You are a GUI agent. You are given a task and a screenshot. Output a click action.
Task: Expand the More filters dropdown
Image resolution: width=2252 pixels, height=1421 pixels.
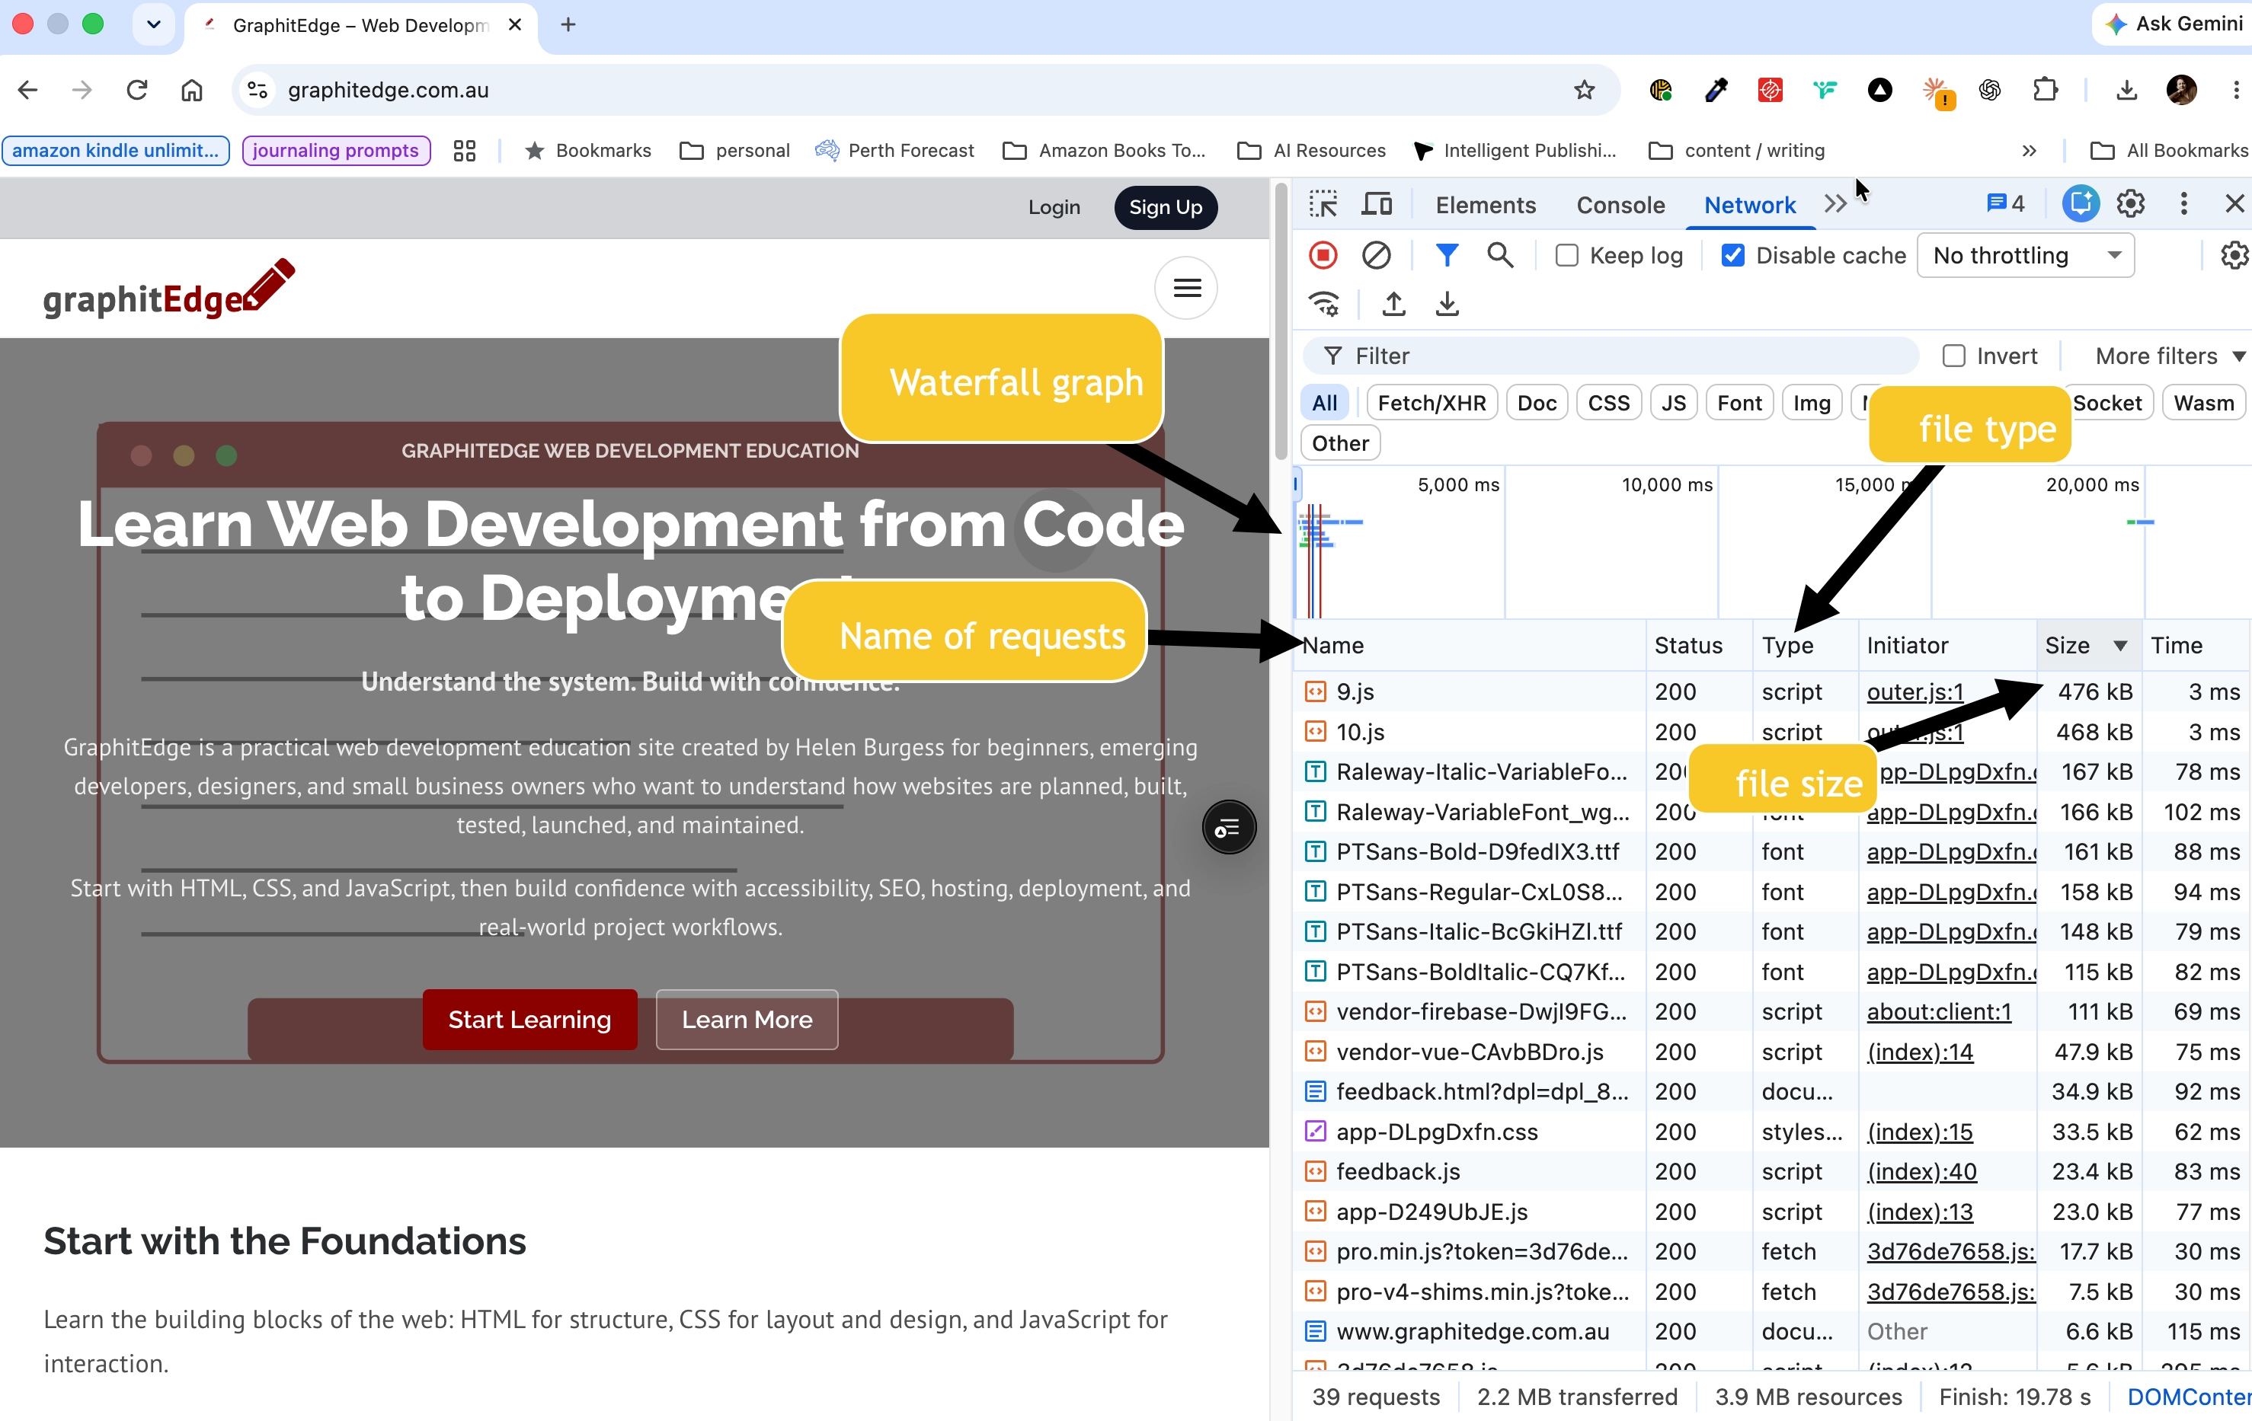2169,356
